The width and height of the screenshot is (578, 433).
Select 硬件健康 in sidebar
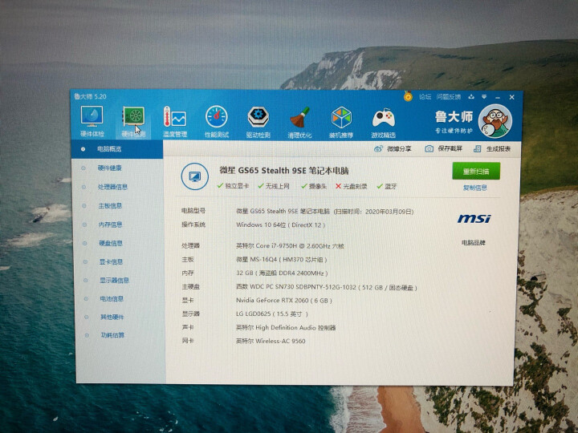coord(109,168)
